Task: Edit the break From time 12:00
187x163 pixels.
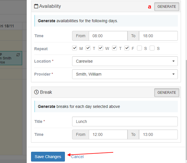Action: pos(108,134)
